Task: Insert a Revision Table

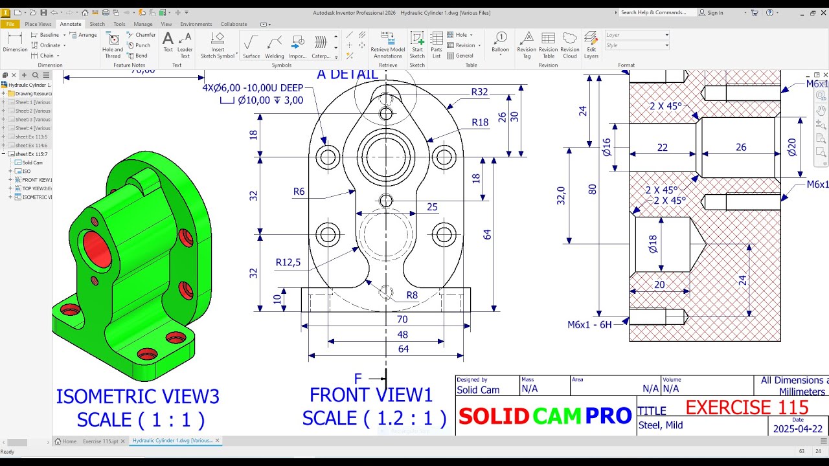Action: pyautogui.click(x=548, y=45)
